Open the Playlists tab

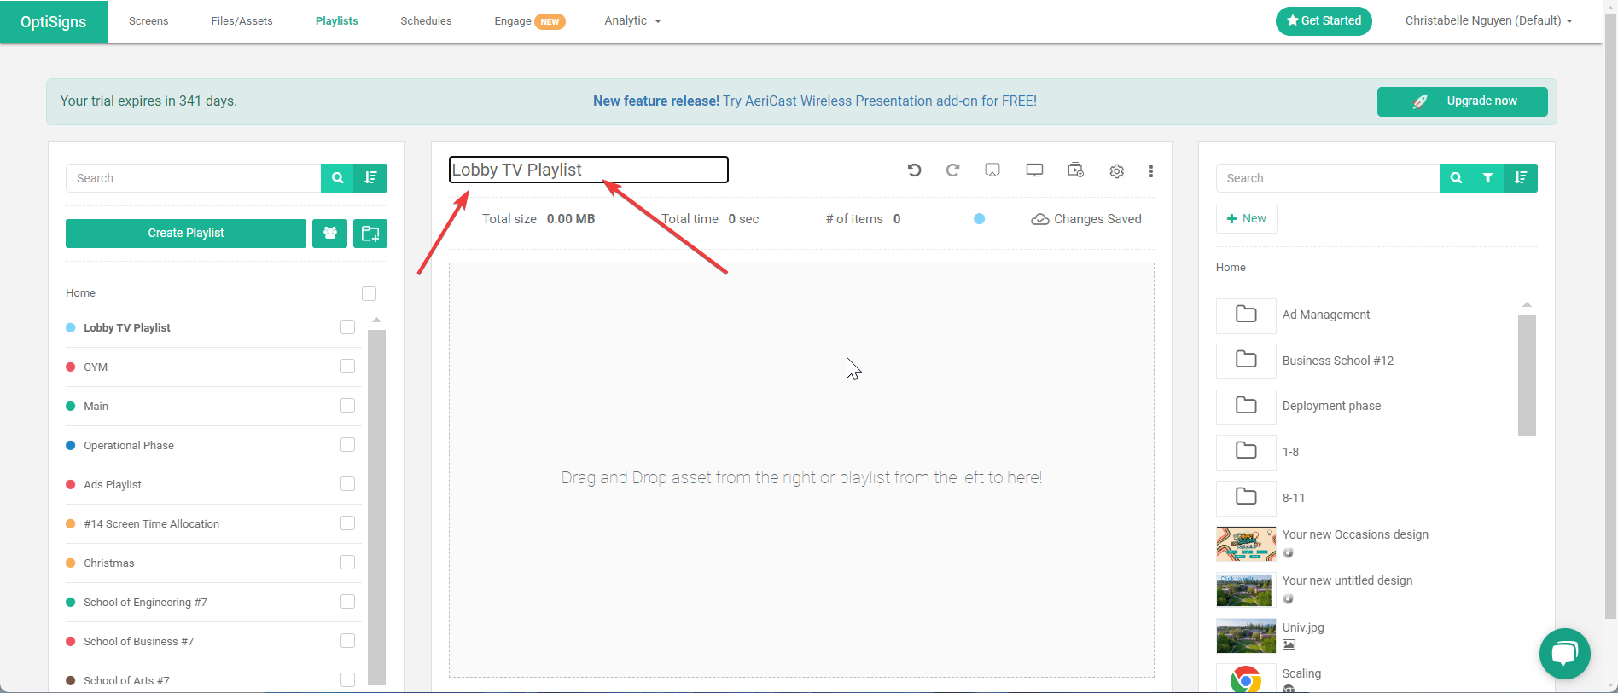[x=337, y=20]
